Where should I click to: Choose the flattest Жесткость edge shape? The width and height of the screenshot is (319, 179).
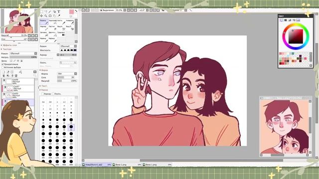75,50
